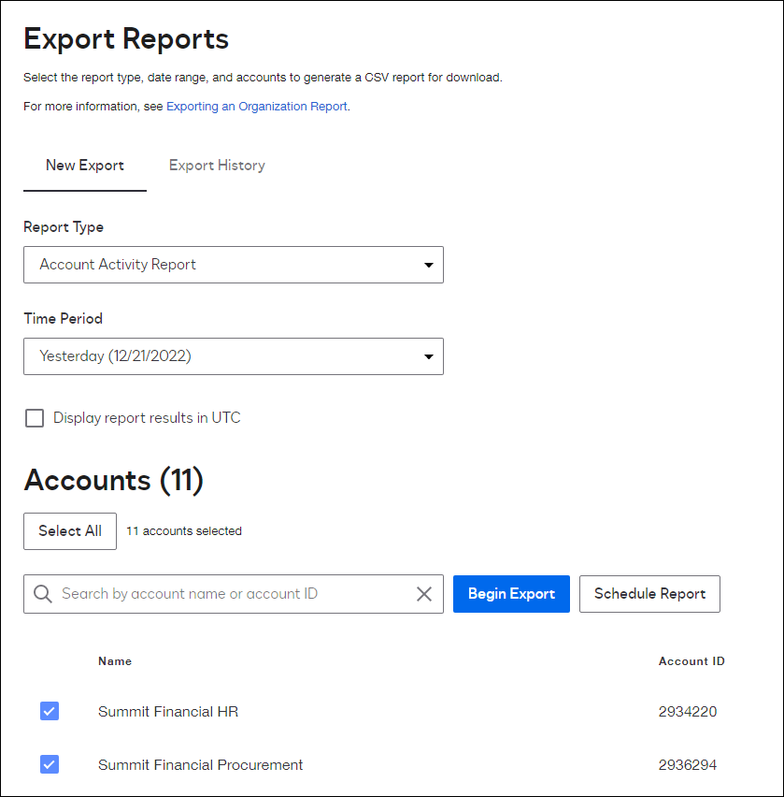Uncheck Summit Financial HR account
This screenshot has height=797, width=784.
(49, 711)
